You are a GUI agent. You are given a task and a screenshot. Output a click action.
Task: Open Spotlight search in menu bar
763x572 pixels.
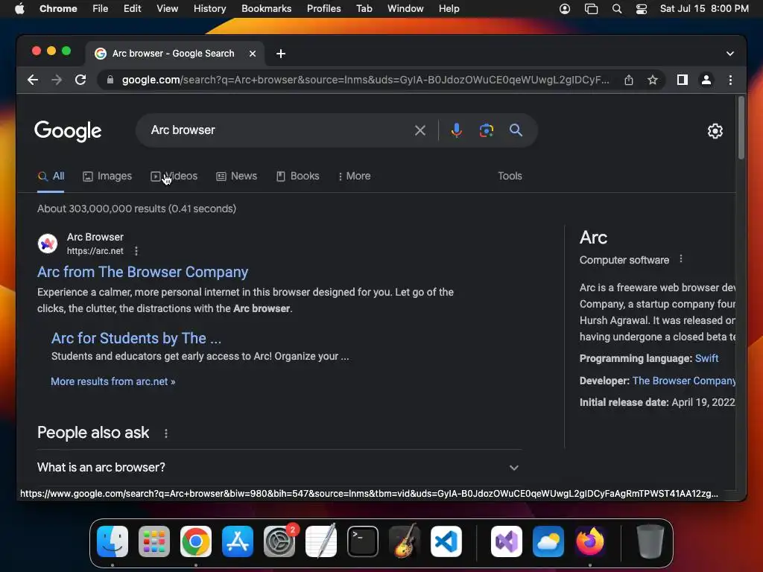616,9
